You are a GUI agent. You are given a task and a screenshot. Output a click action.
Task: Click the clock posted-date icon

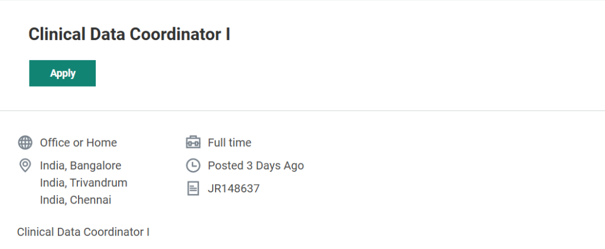tap(193, 166)
